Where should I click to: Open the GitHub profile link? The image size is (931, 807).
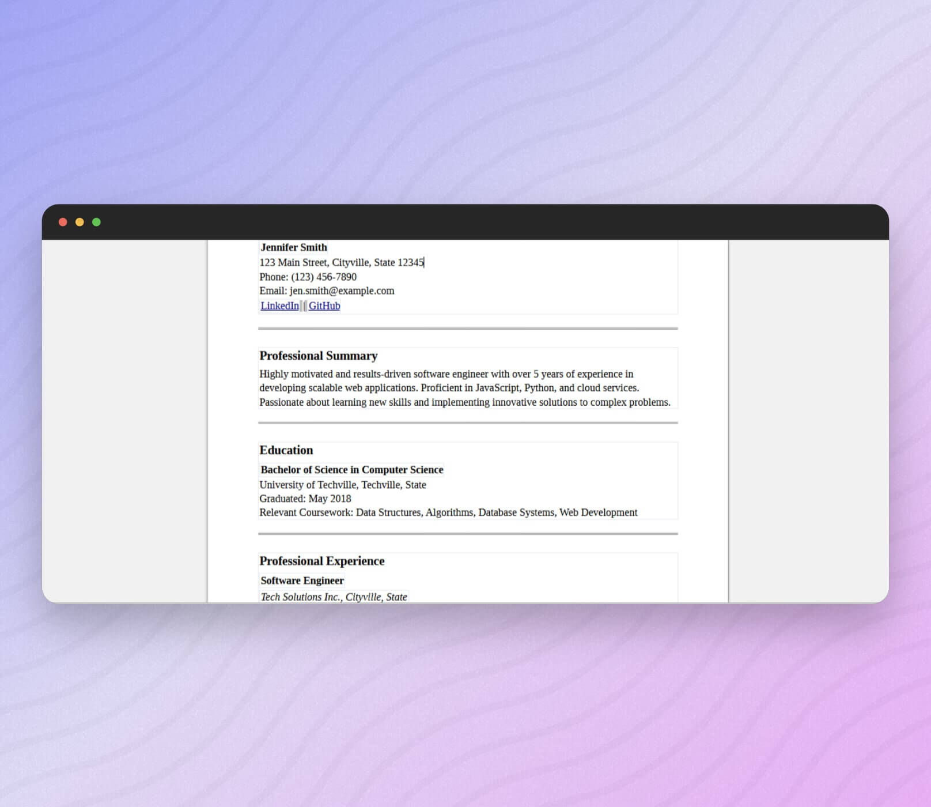point(324,306)
